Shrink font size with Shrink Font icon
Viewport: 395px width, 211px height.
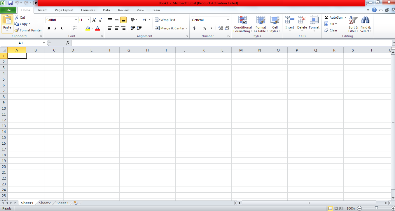tap(100, 20)
